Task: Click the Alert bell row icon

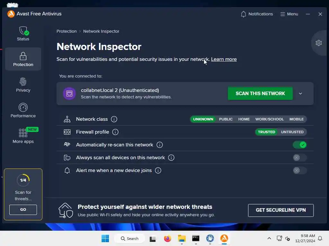Action: (67, 170)
